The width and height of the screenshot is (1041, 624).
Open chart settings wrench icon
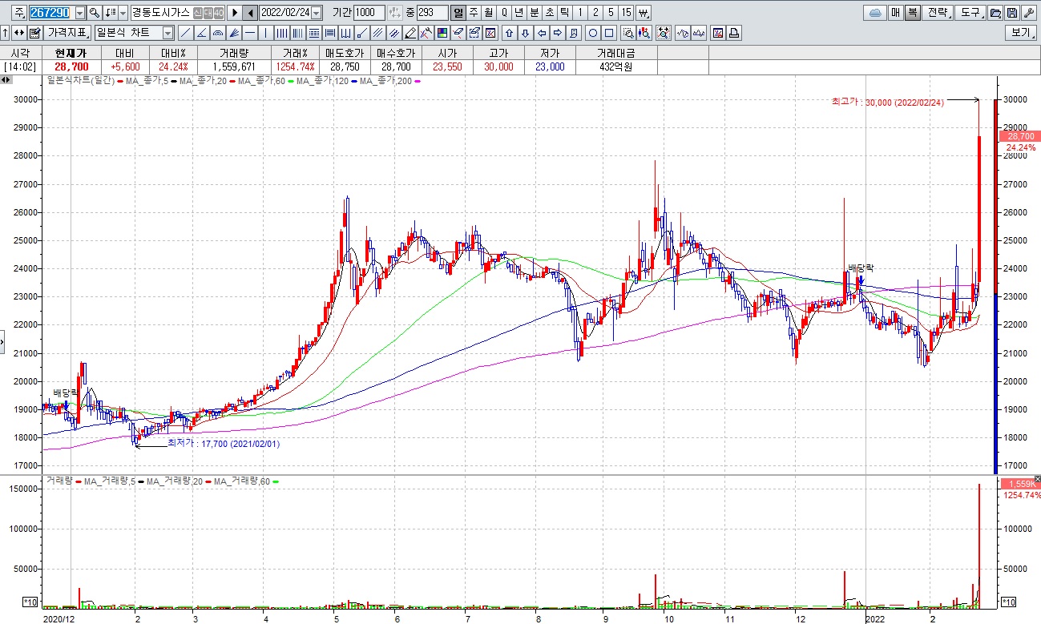(1028, 13)
